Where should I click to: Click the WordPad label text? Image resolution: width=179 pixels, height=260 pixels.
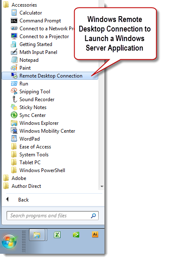[x=30, y=139]
